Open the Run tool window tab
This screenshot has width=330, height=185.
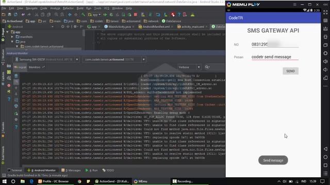click(92, 170)
